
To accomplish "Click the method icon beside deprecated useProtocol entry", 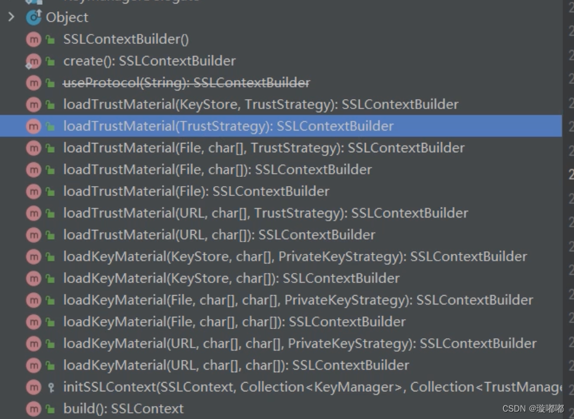I will (34, 83).
